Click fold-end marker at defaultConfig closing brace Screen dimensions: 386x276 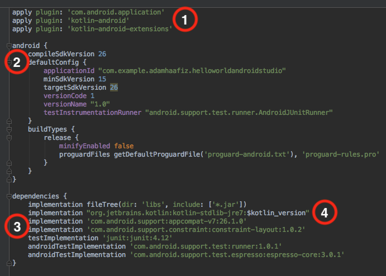pos(9,121)
